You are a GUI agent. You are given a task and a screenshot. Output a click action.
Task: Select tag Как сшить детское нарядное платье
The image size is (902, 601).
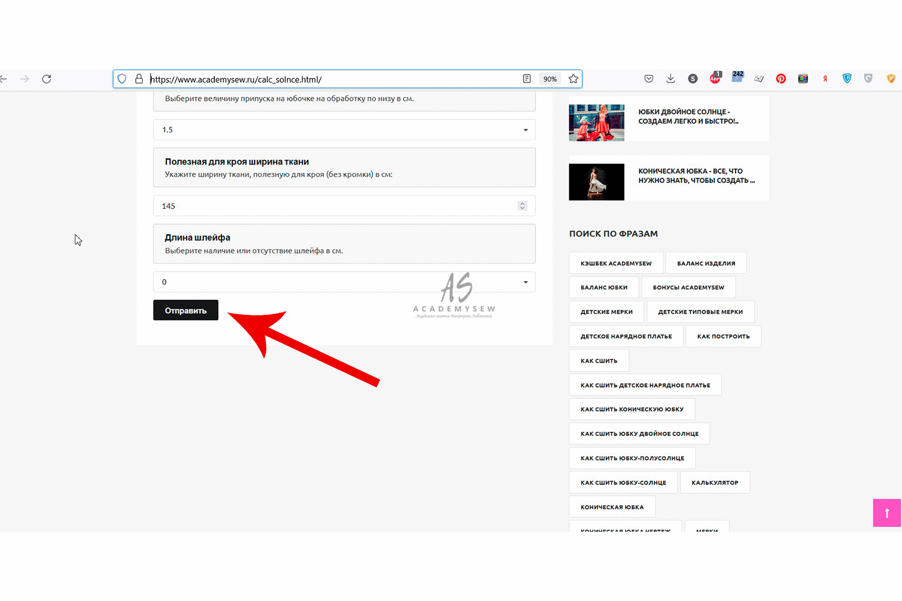pos(645,385)
